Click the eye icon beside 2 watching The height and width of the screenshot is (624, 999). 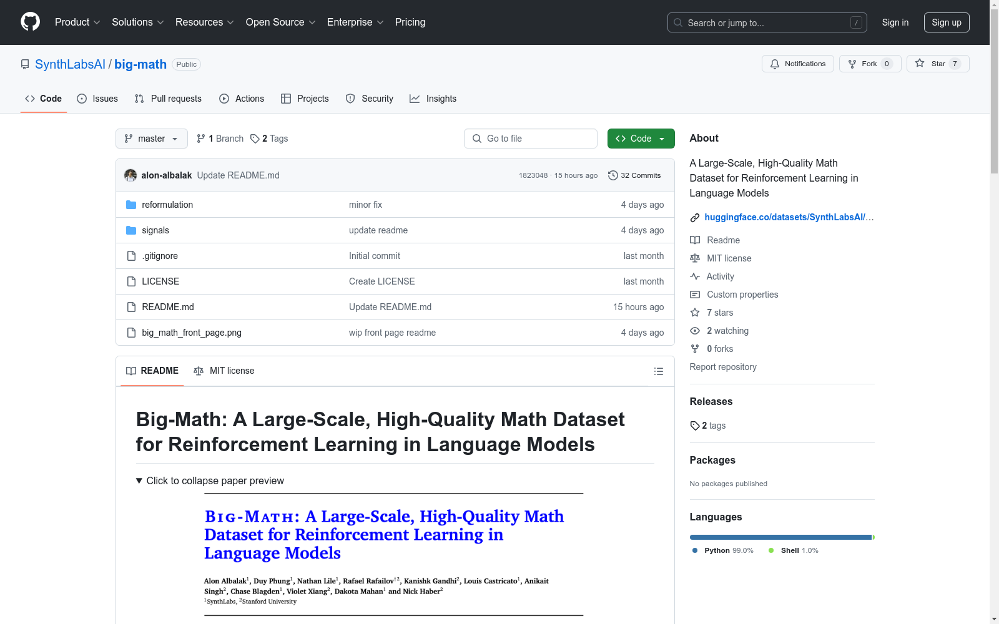[695, 331]
